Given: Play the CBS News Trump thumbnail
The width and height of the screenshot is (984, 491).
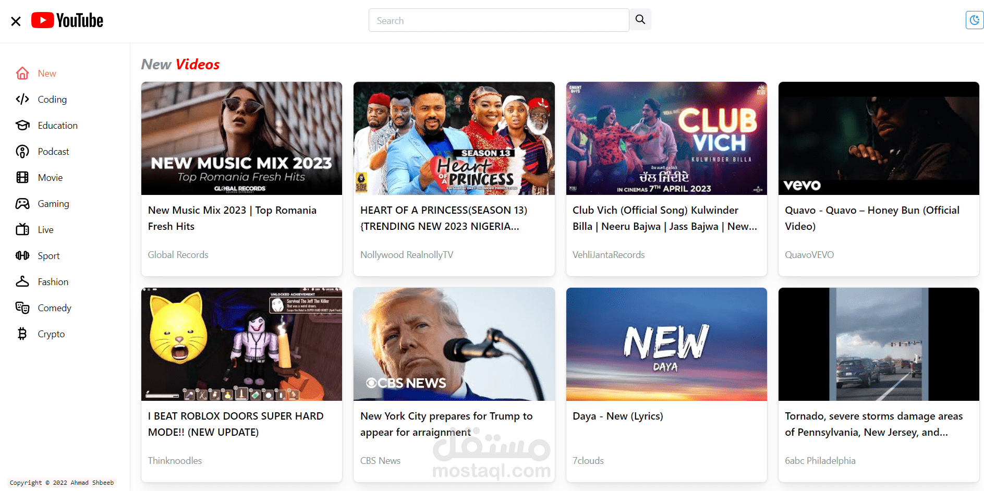Looking at the screenshot, I should (454, 344).
